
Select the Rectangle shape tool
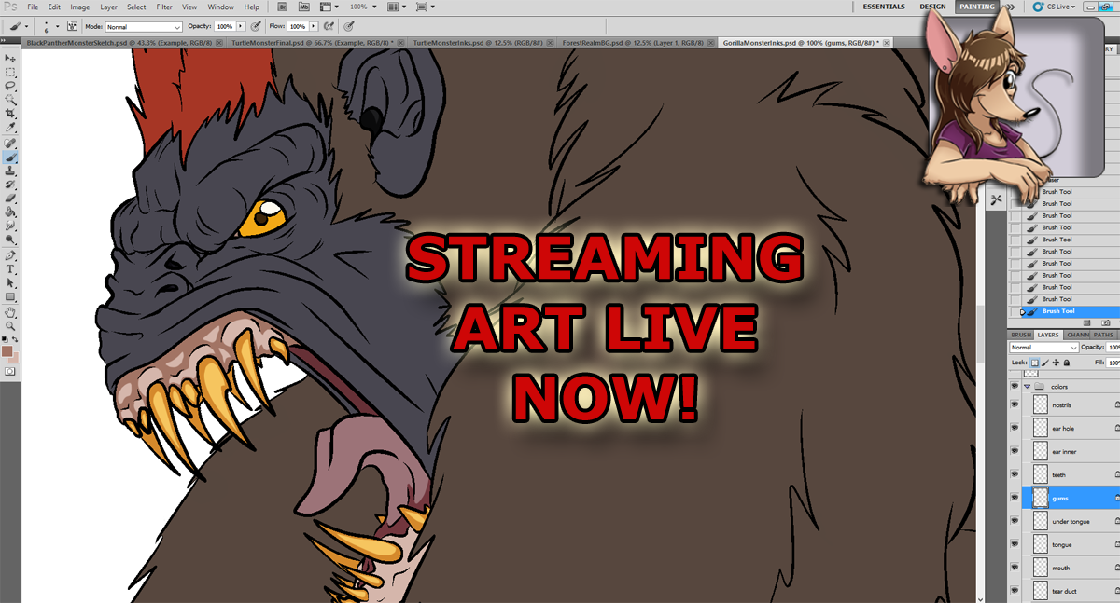[10, 297]
